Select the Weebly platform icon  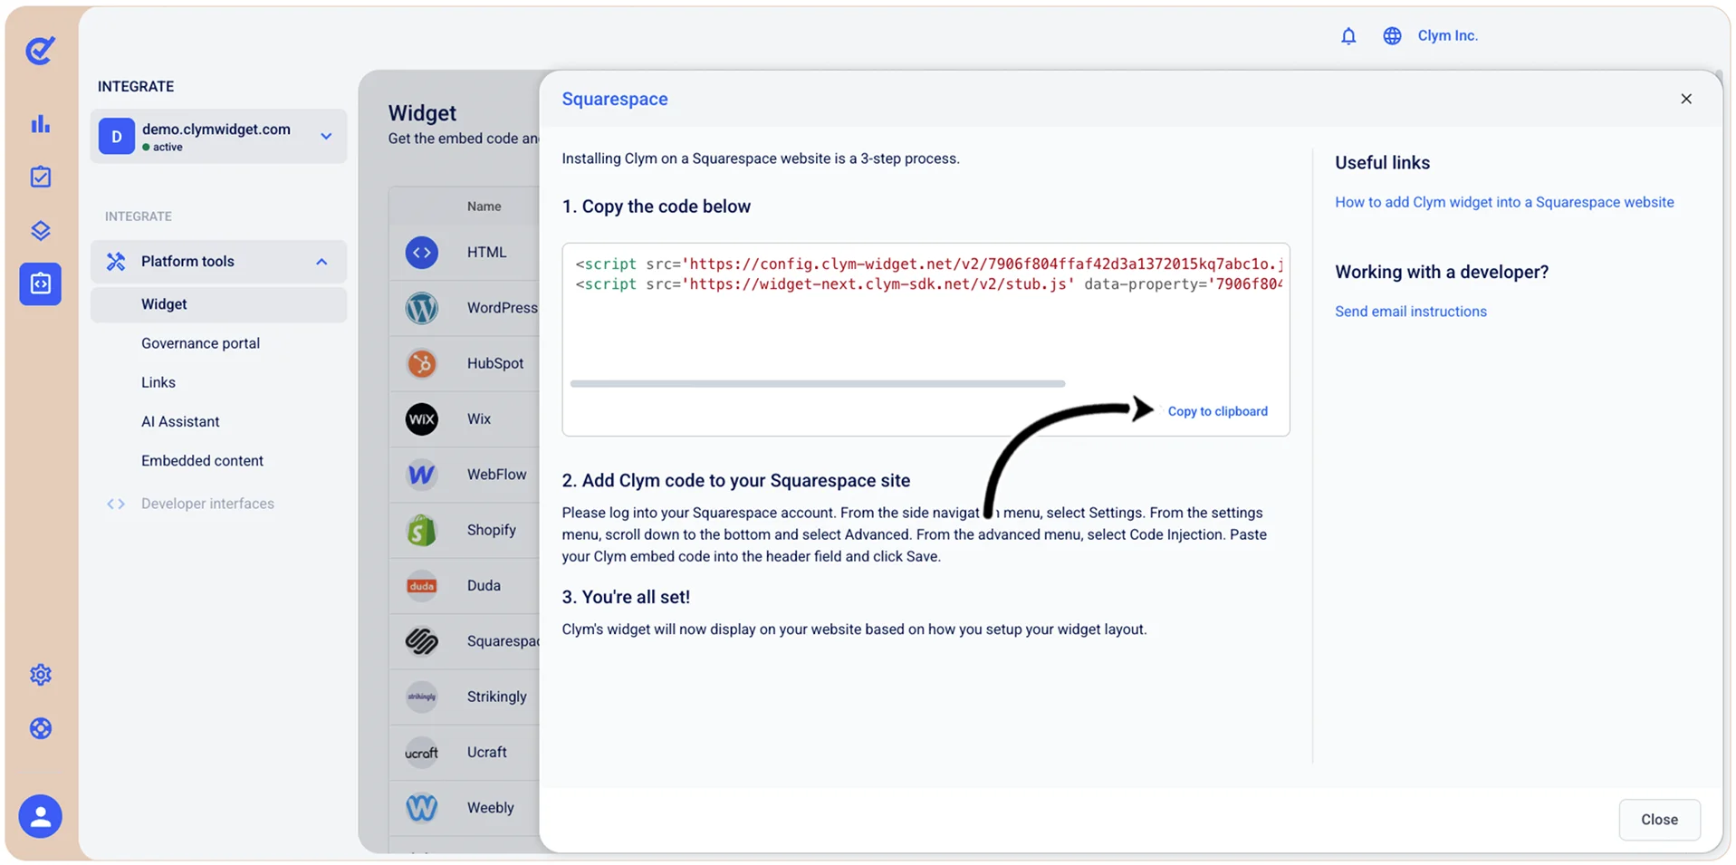point(422,808)
